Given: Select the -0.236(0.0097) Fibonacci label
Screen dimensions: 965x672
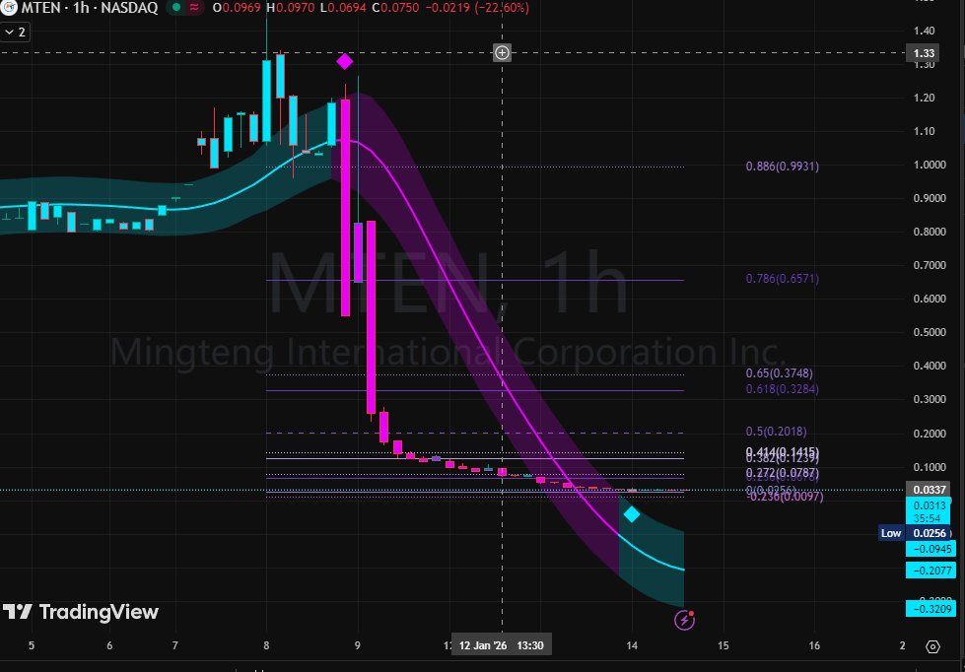Looking at the screenshot, I should coord(785,497).
